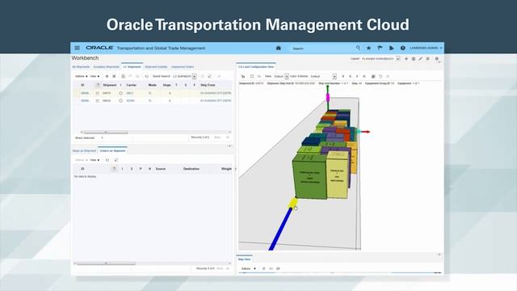The height and width of the screenshot is (291, 517).
Task: Switch to the Unplanned Orders tab
Action: click(x=183, y=67)
